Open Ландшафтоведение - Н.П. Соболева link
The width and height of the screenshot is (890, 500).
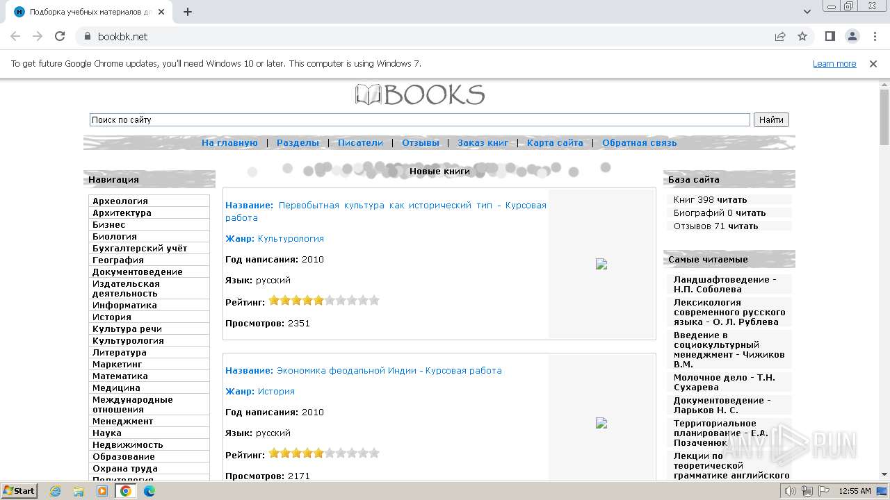[725, 284]
